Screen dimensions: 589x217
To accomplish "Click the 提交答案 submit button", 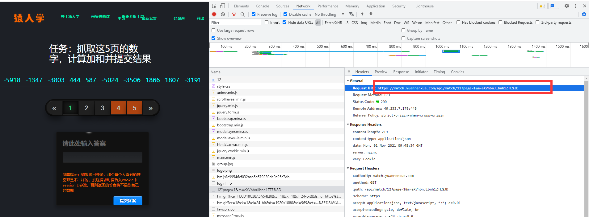I will (x=128, y=201).
